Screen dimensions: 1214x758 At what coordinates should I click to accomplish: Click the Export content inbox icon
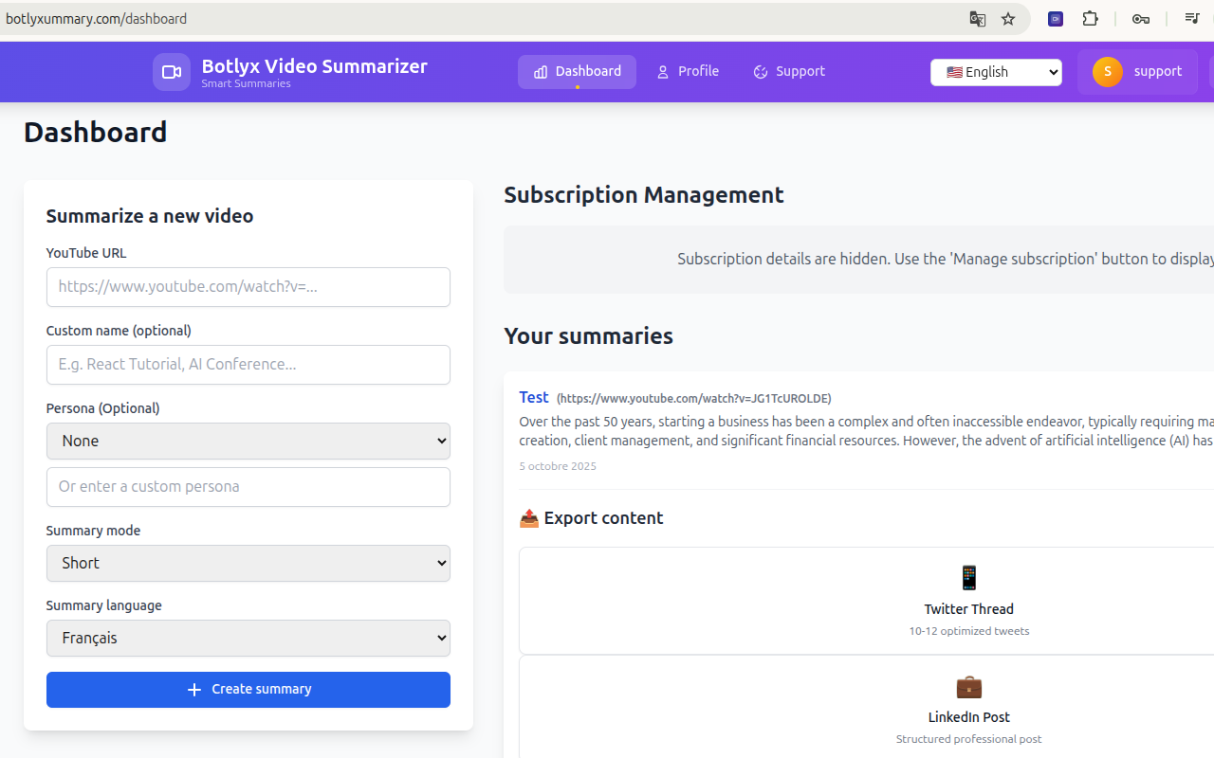528,518
